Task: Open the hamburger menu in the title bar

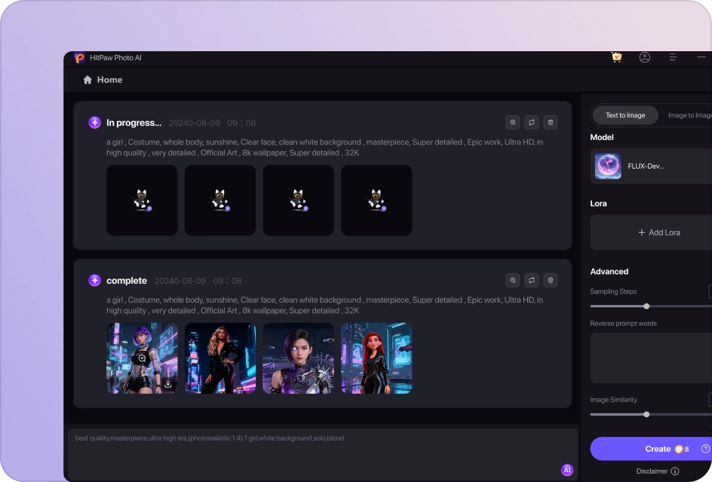Action: tap(673, 56)
